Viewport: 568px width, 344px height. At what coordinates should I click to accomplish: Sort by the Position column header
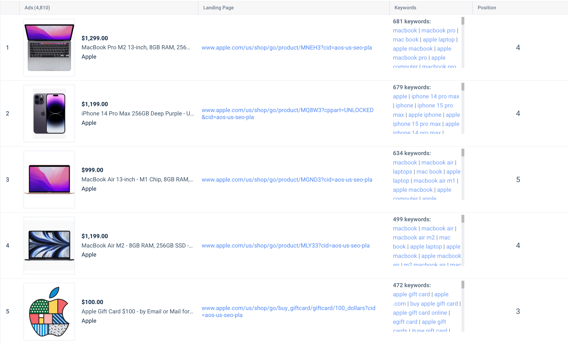click(487, 8)
